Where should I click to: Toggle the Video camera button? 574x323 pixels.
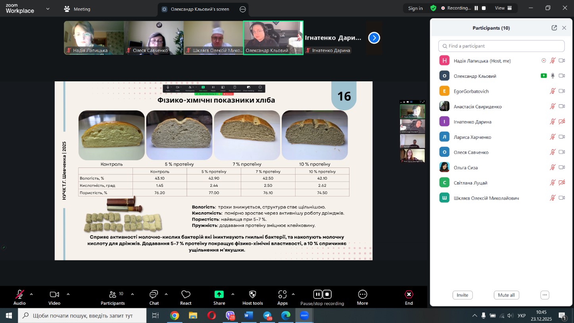click(x=54, y=294)
